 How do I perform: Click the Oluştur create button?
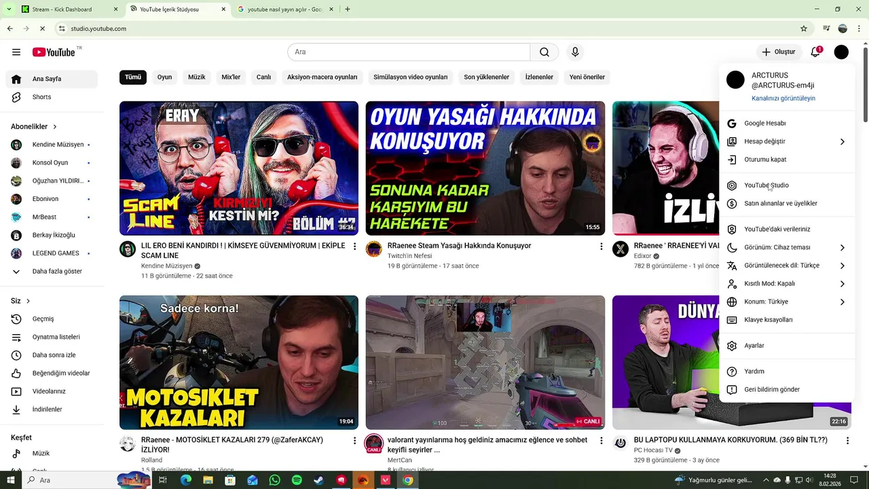click(x=779, y=52)
